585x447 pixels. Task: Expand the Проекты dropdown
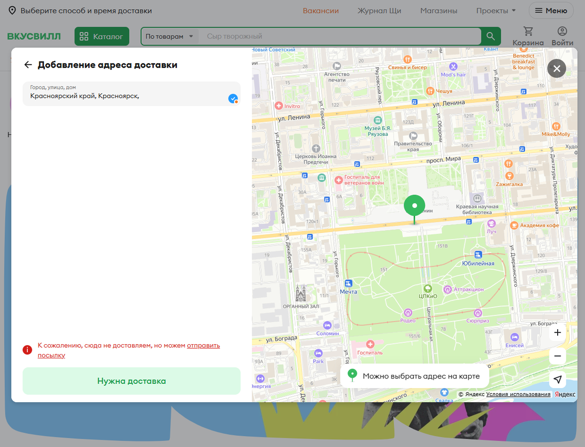click(x=496, y=11)
